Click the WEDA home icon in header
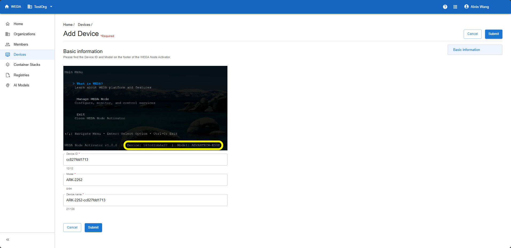Image resolution: width=511 pixels, height=248 pixels. [7, 7]
